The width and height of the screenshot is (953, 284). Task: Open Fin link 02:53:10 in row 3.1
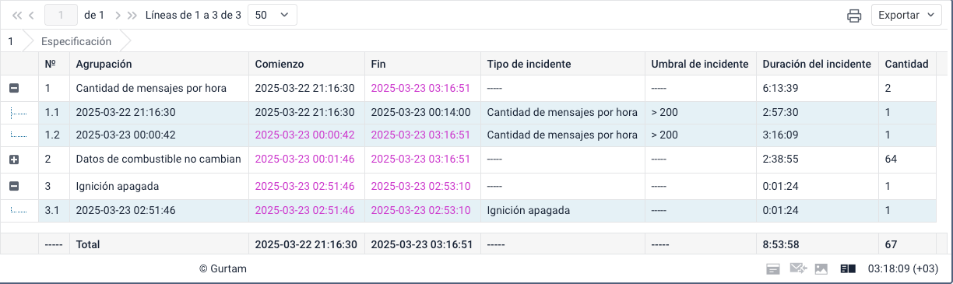coord(420,210)
